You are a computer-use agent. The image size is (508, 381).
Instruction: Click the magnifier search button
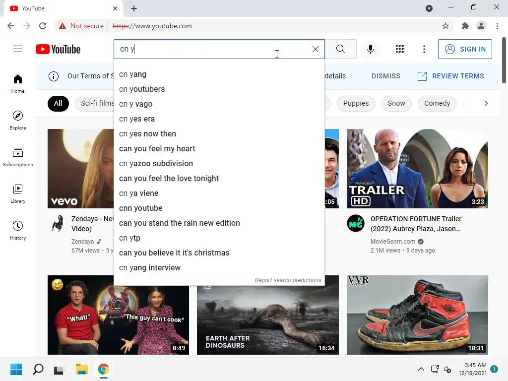coord(340,49)
